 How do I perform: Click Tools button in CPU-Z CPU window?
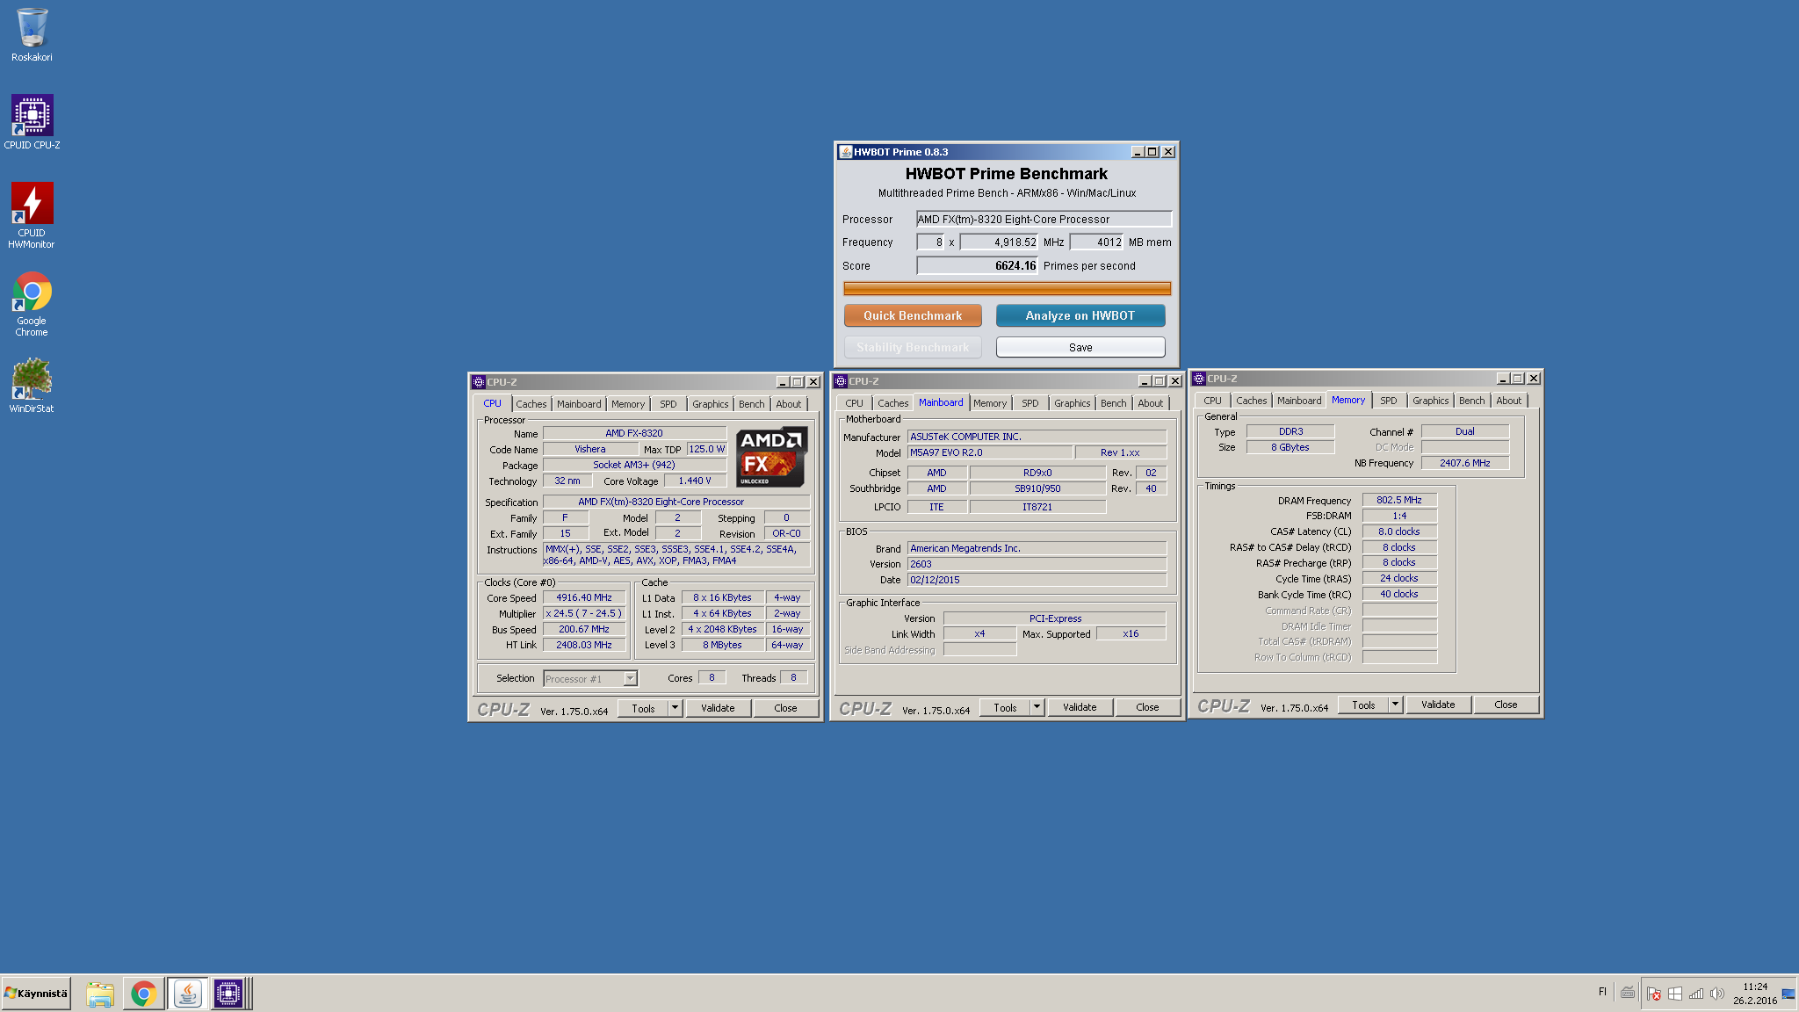(x=643, y=708)
